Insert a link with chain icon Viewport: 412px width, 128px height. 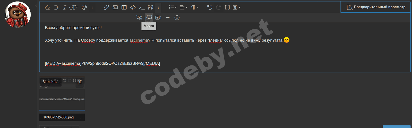tap(106, 7)
